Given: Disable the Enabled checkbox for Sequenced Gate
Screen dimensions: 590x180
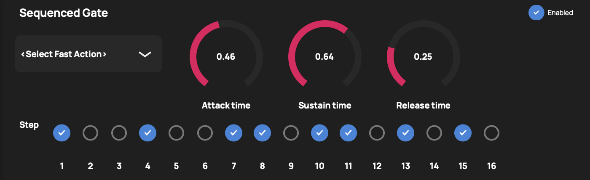Looking at the screenshot, I should [x=536, y=13].
